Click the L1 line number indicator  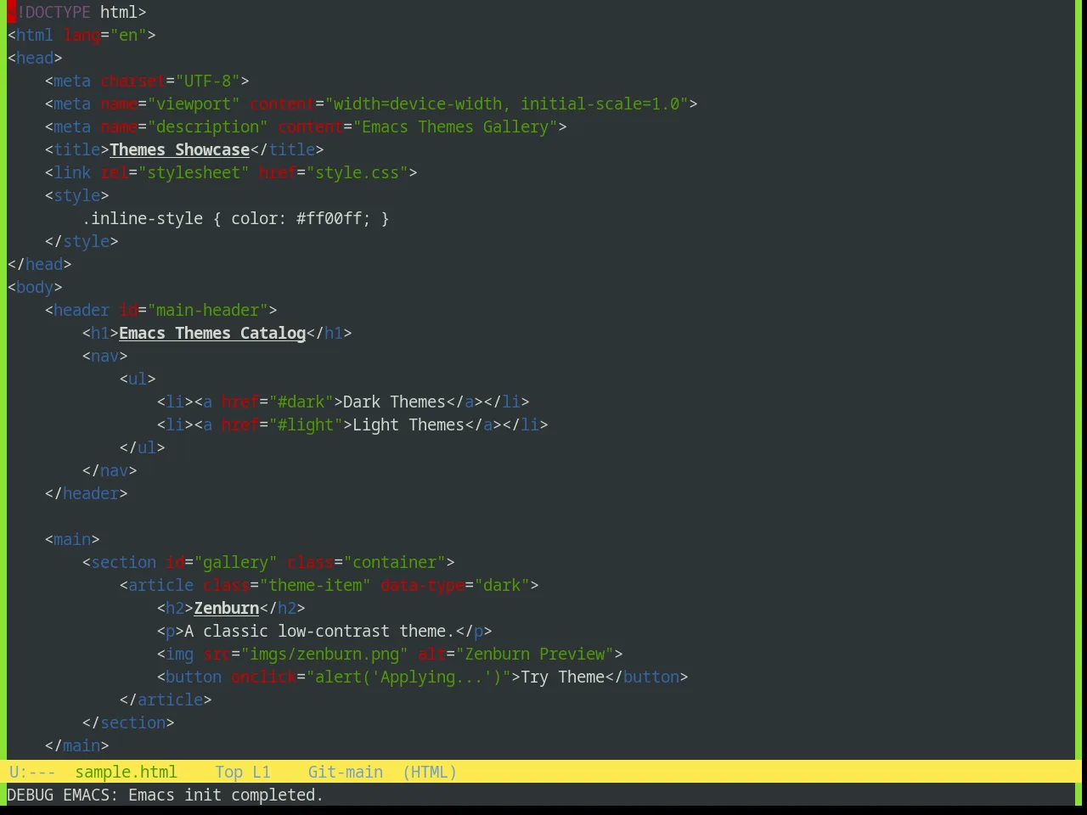pyautogui.click(x=261, y=772)
